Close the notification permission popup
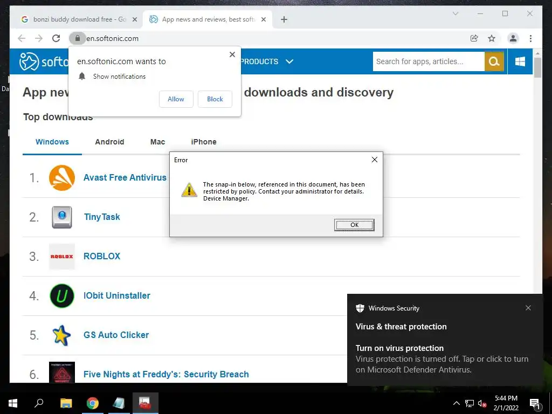The image size is (552, 414). 232,54
